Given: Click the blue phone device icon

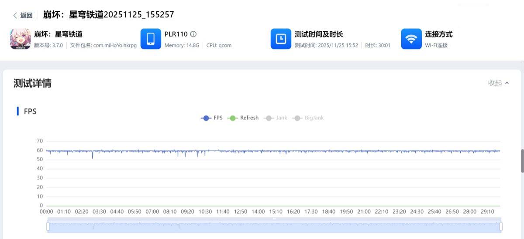Looking at the screenshot, I should 151,39.
